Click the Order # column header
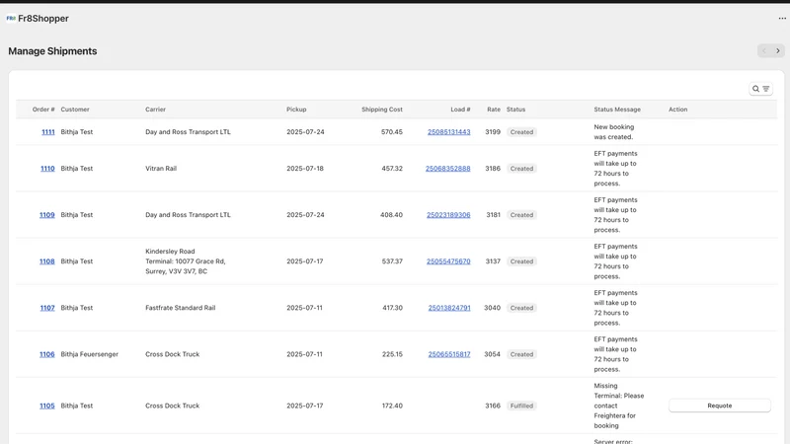790x444 pixels. 43,110
